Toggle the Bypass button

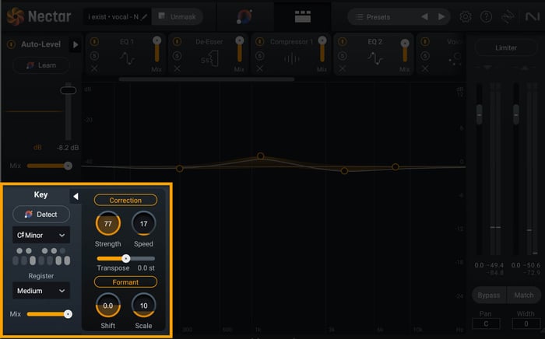coord(489,295)
